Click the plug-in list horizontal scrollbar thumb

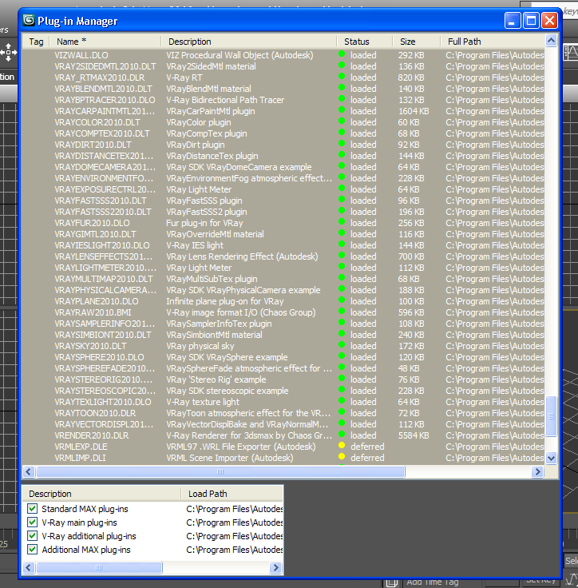(x=220, y=471)
